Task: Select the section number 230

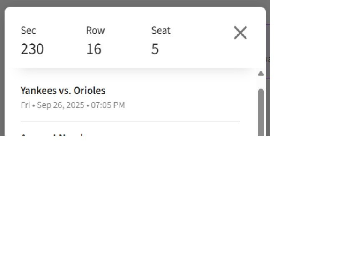Action: coord(32,49)
